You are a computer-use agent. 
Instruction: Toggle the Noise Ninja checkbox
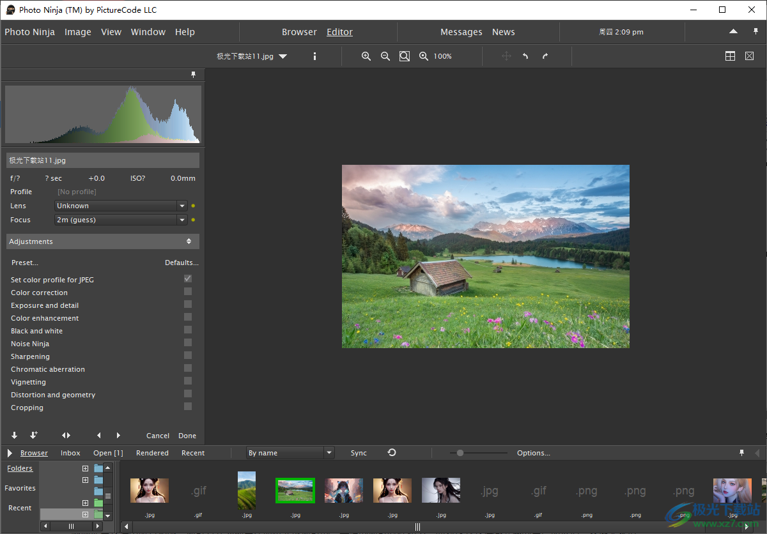pyautogui.click(x=188, y=342)
